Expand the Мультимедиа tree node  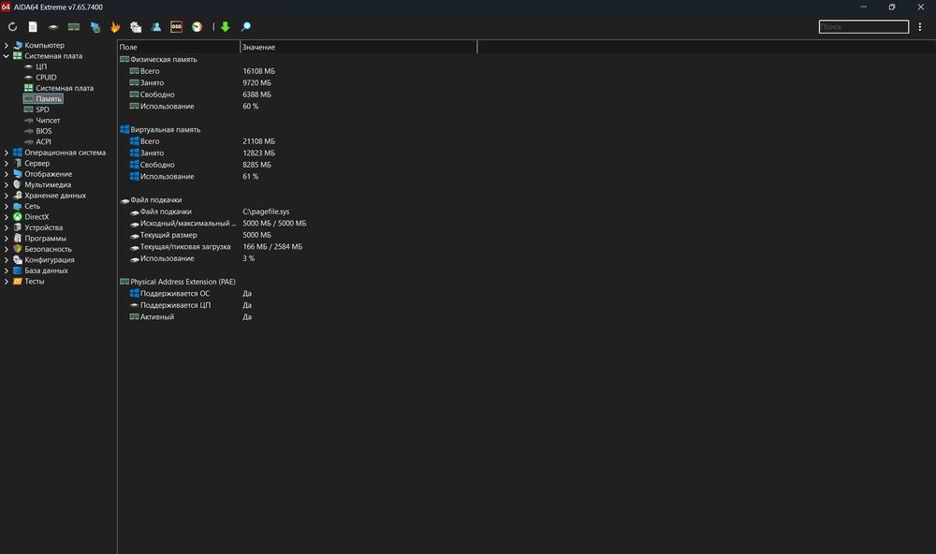(7, 185)
